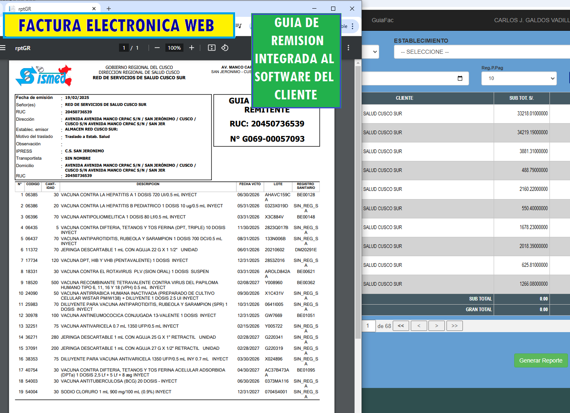Click the CLIENTE column header

(405, 98)
